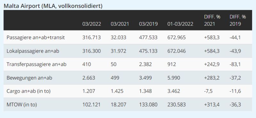This screenshot has width=256, height=118.
Task: Select the 03/2019 column header
Action: (148, 24)
